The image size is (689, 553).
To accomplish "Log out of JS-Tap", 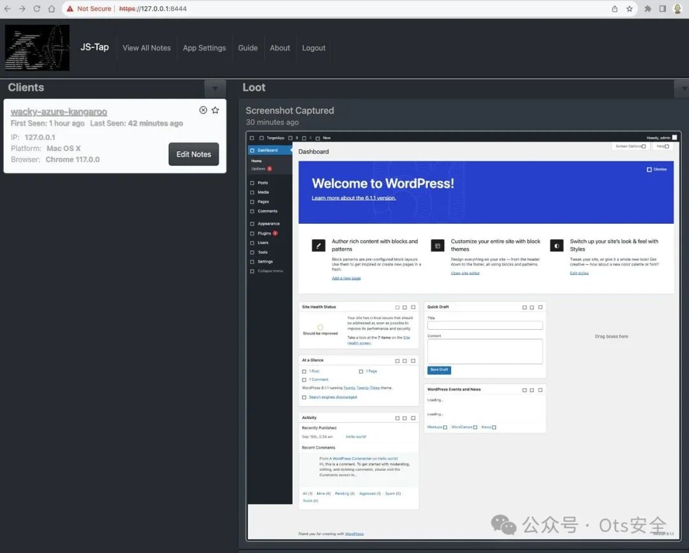I will [x=314, y=48].
